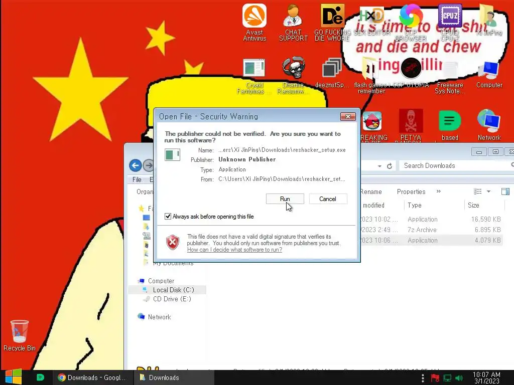The height and width of the screenshot is (385, 514).
Task: Click the Back arrow in Downloads window
Action: pyautogui.click(x=136, y=165)
